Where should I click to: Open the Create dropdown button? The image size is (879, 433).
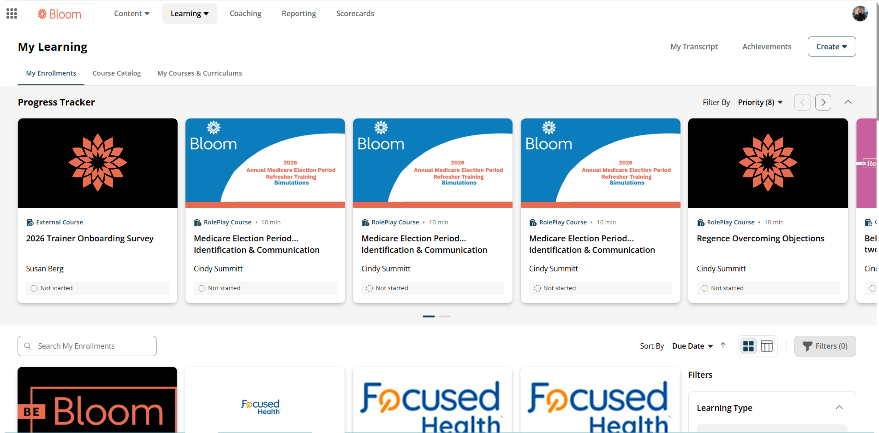(x=832, y=47)
